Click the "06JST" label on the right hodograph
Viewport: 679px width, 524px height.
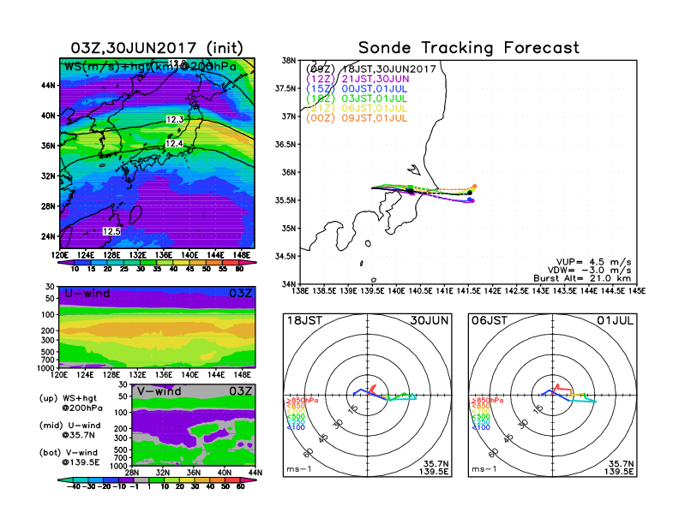tap(490, 321)
